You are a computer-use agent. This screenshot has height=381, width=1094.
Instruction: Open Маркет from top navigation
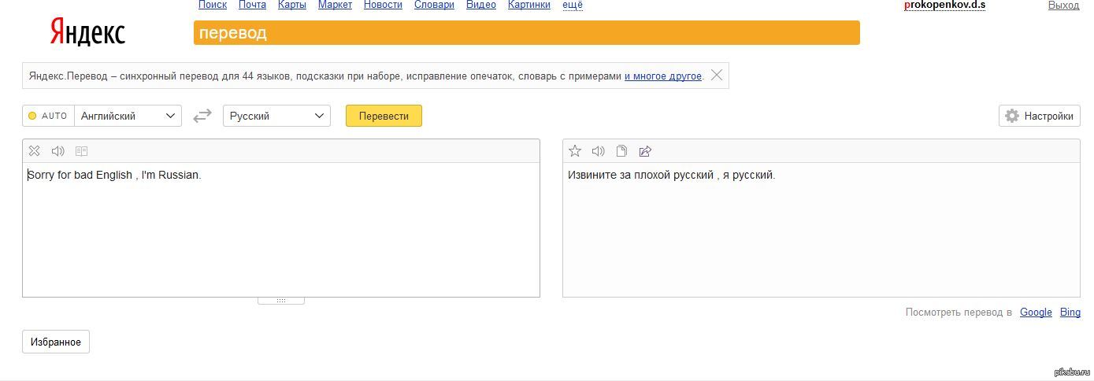(x=335, y=5)
